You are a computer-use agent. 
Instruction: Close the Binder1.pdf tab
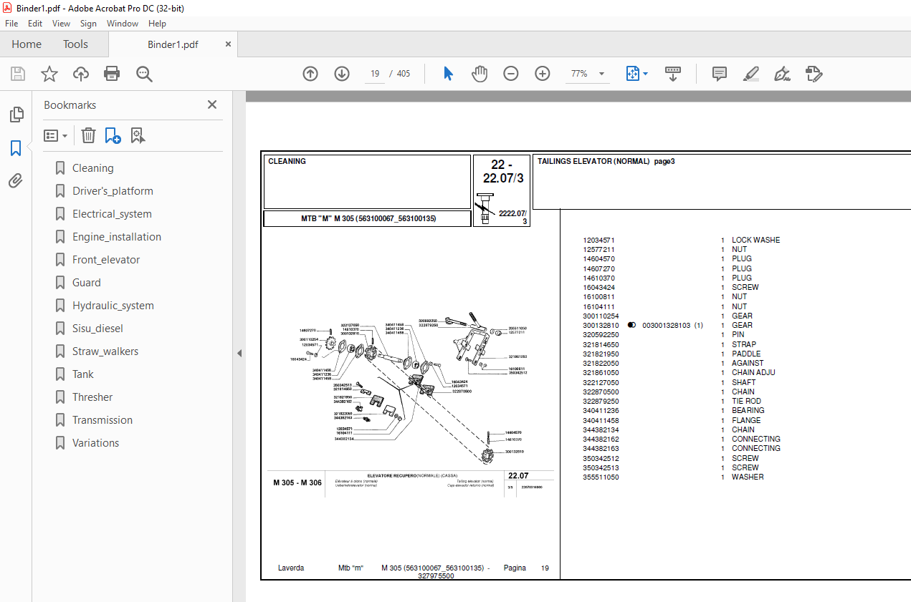click(229, 44)
